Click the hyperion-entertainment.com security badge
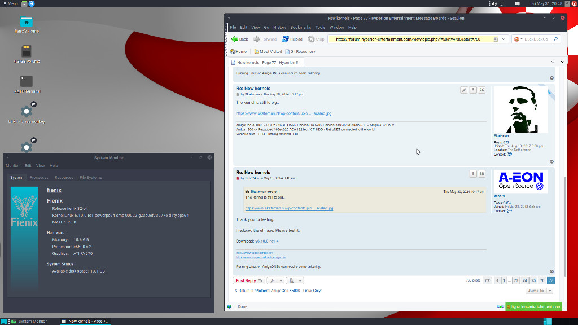This screenshot has width=578, height=325. tap(533, 306)
